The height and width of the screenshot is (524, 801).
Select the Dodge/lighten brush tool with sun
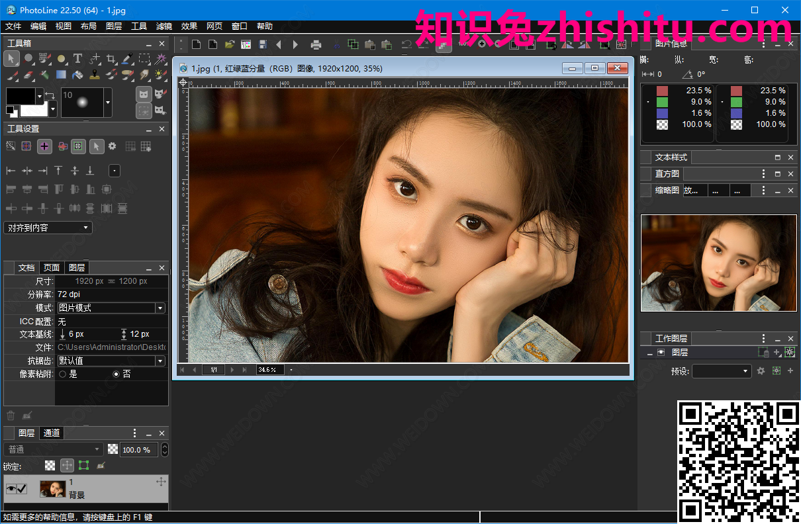(162, 75)
